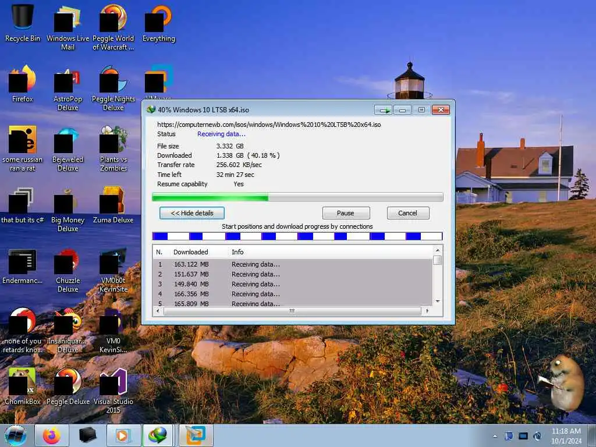The image size is (596, 447).
Task: Select 'some russian ran a rat' desktop icon
Action: click(x=23, y=148)
